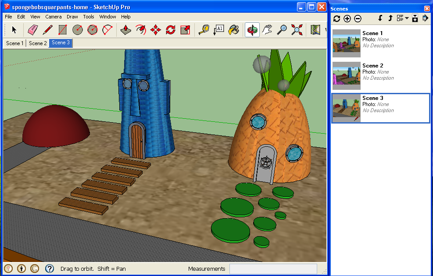This screenshot has height=276, width=433.
Task: Open the Draw menu
Action: [x=72, y=17]
